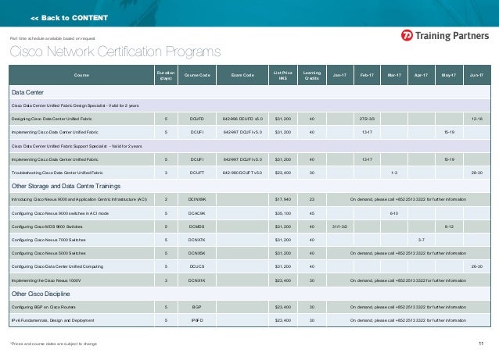
Task: Click the '27/2-3/3' Feb-17 date cell
Action: click(367, 119)
